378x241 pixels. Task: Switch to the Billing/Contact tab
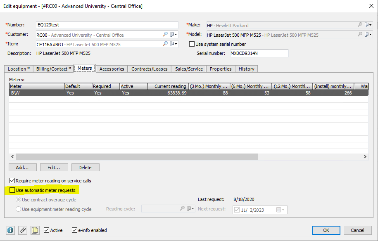click(x=54, y=69)
